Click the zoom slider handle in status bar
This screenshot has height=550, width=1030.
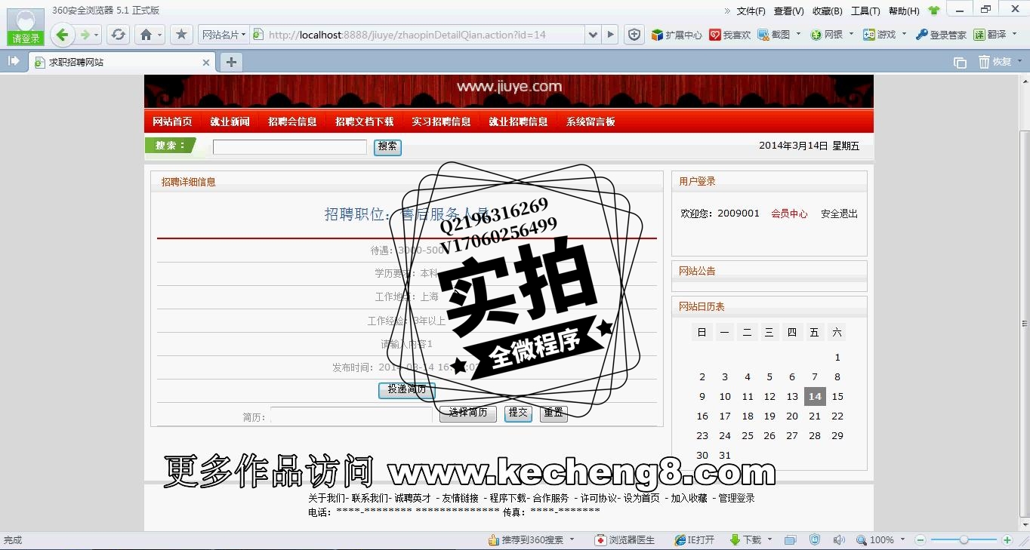click(x=964, y=540)
